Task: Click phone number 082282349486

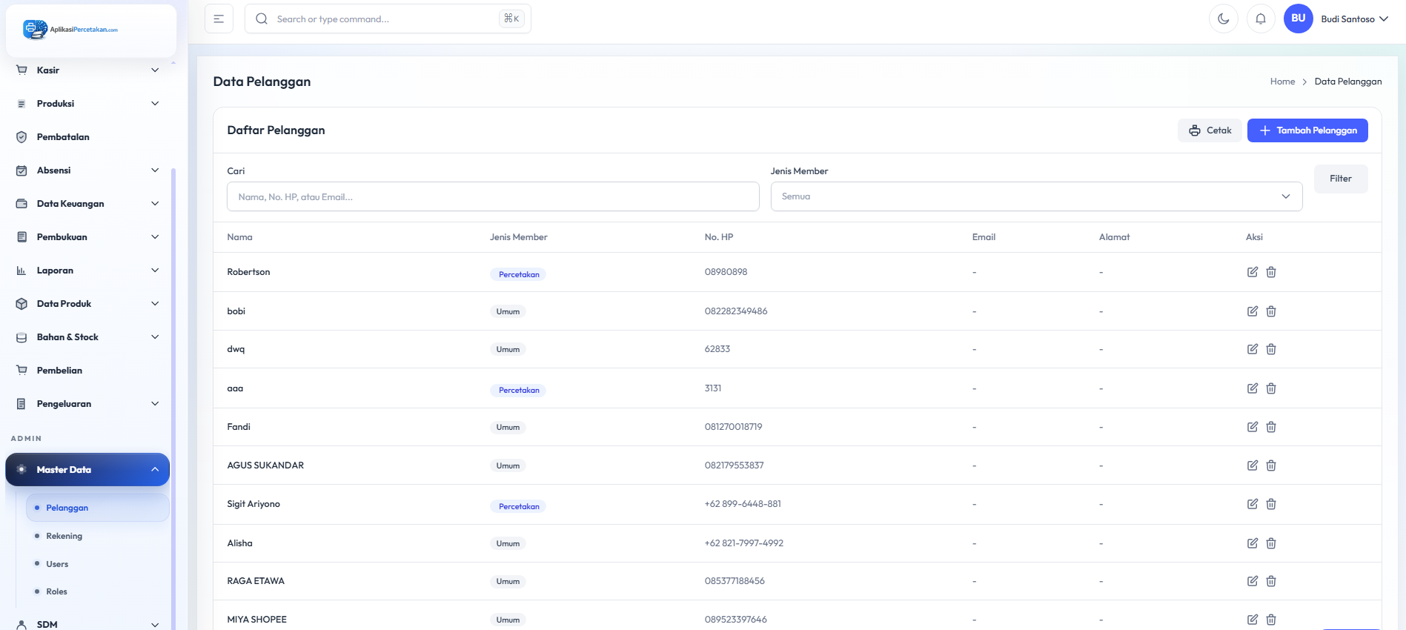Action: 736,311
